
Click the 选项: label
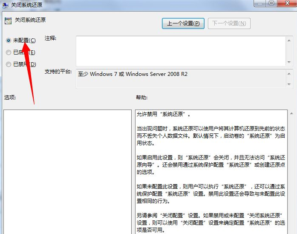click(x=10, y=97)
